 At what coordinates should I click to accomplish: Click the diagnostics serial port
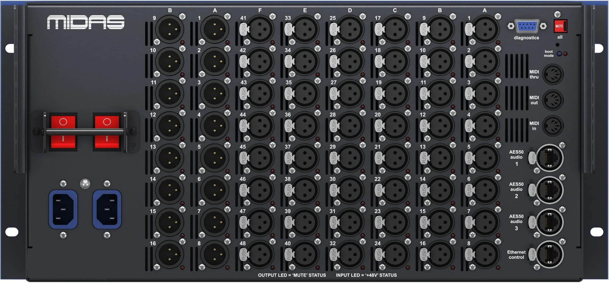(527, 26)
